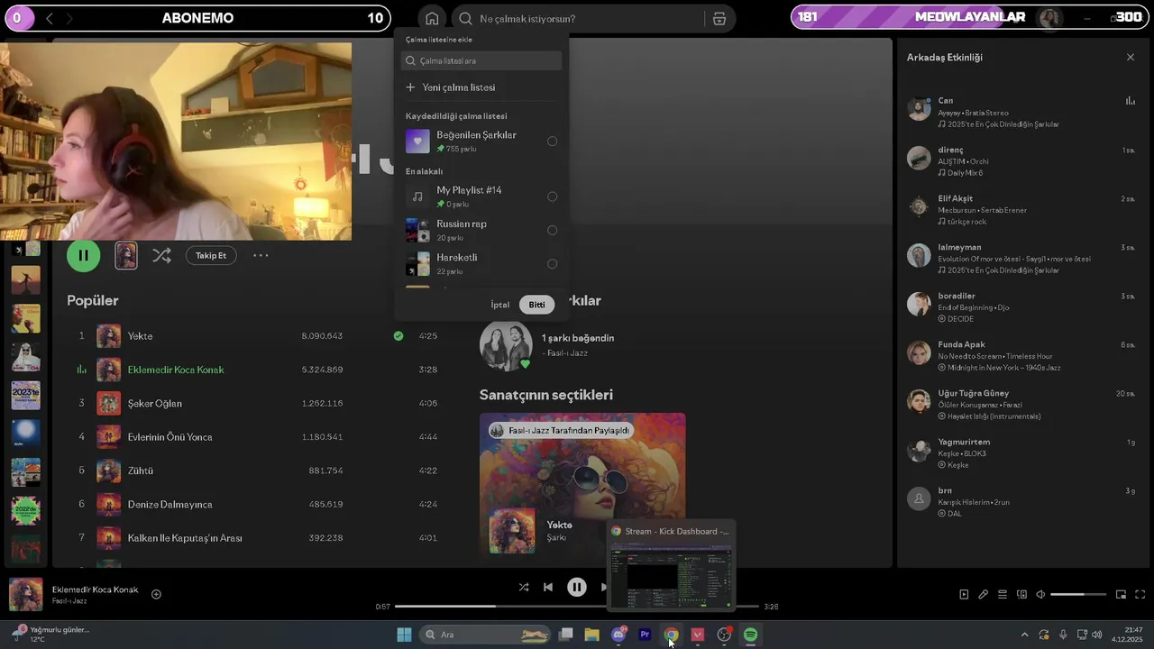Navigate back with the left arrow
This screenshot has height=649, width=1154.
(50, 18)
